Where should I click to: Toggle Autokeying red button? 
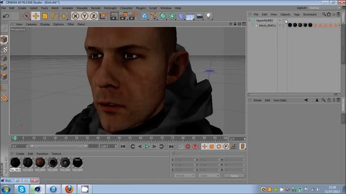pyautogui.click(x=188, y=147)
